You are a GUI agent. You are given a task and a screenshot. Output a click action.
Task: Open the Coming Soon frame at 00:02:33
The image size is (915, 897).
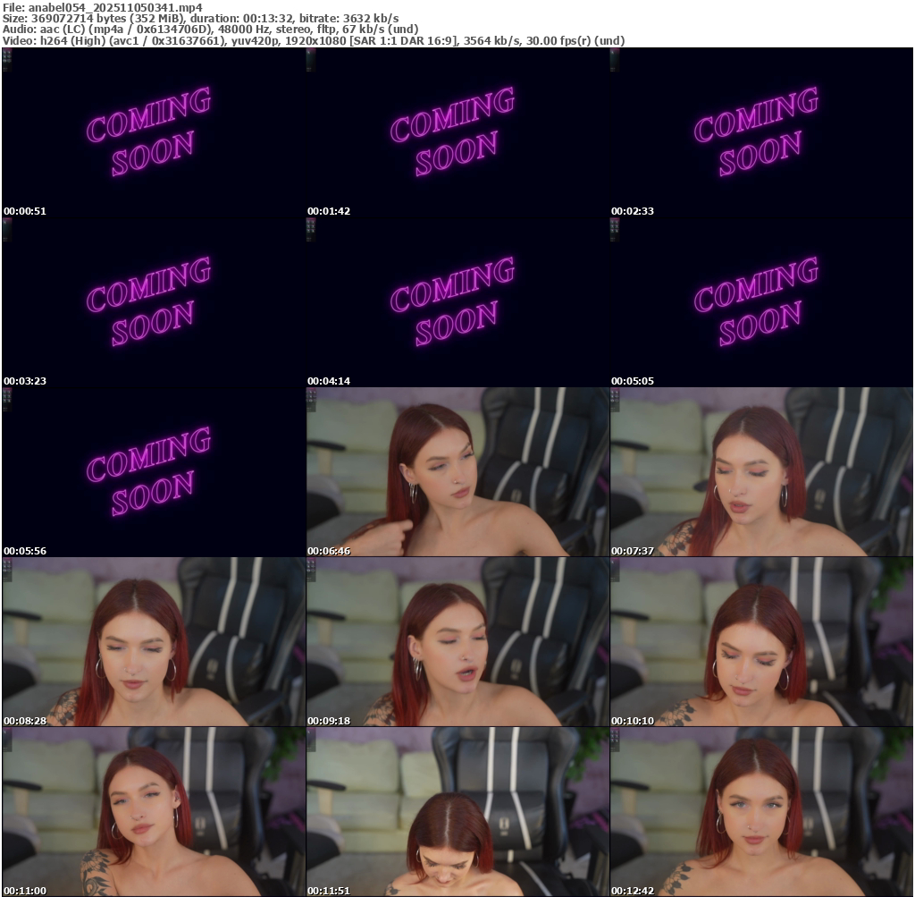(761, 132)
